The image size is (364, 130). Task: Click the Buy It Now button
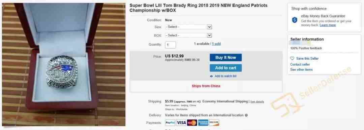(225, 58)
